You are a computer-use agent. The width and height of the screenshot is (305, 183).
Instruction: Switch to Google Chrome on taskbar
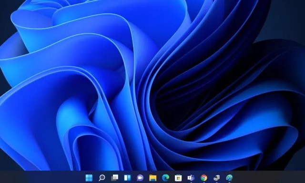tap(204, 178)
